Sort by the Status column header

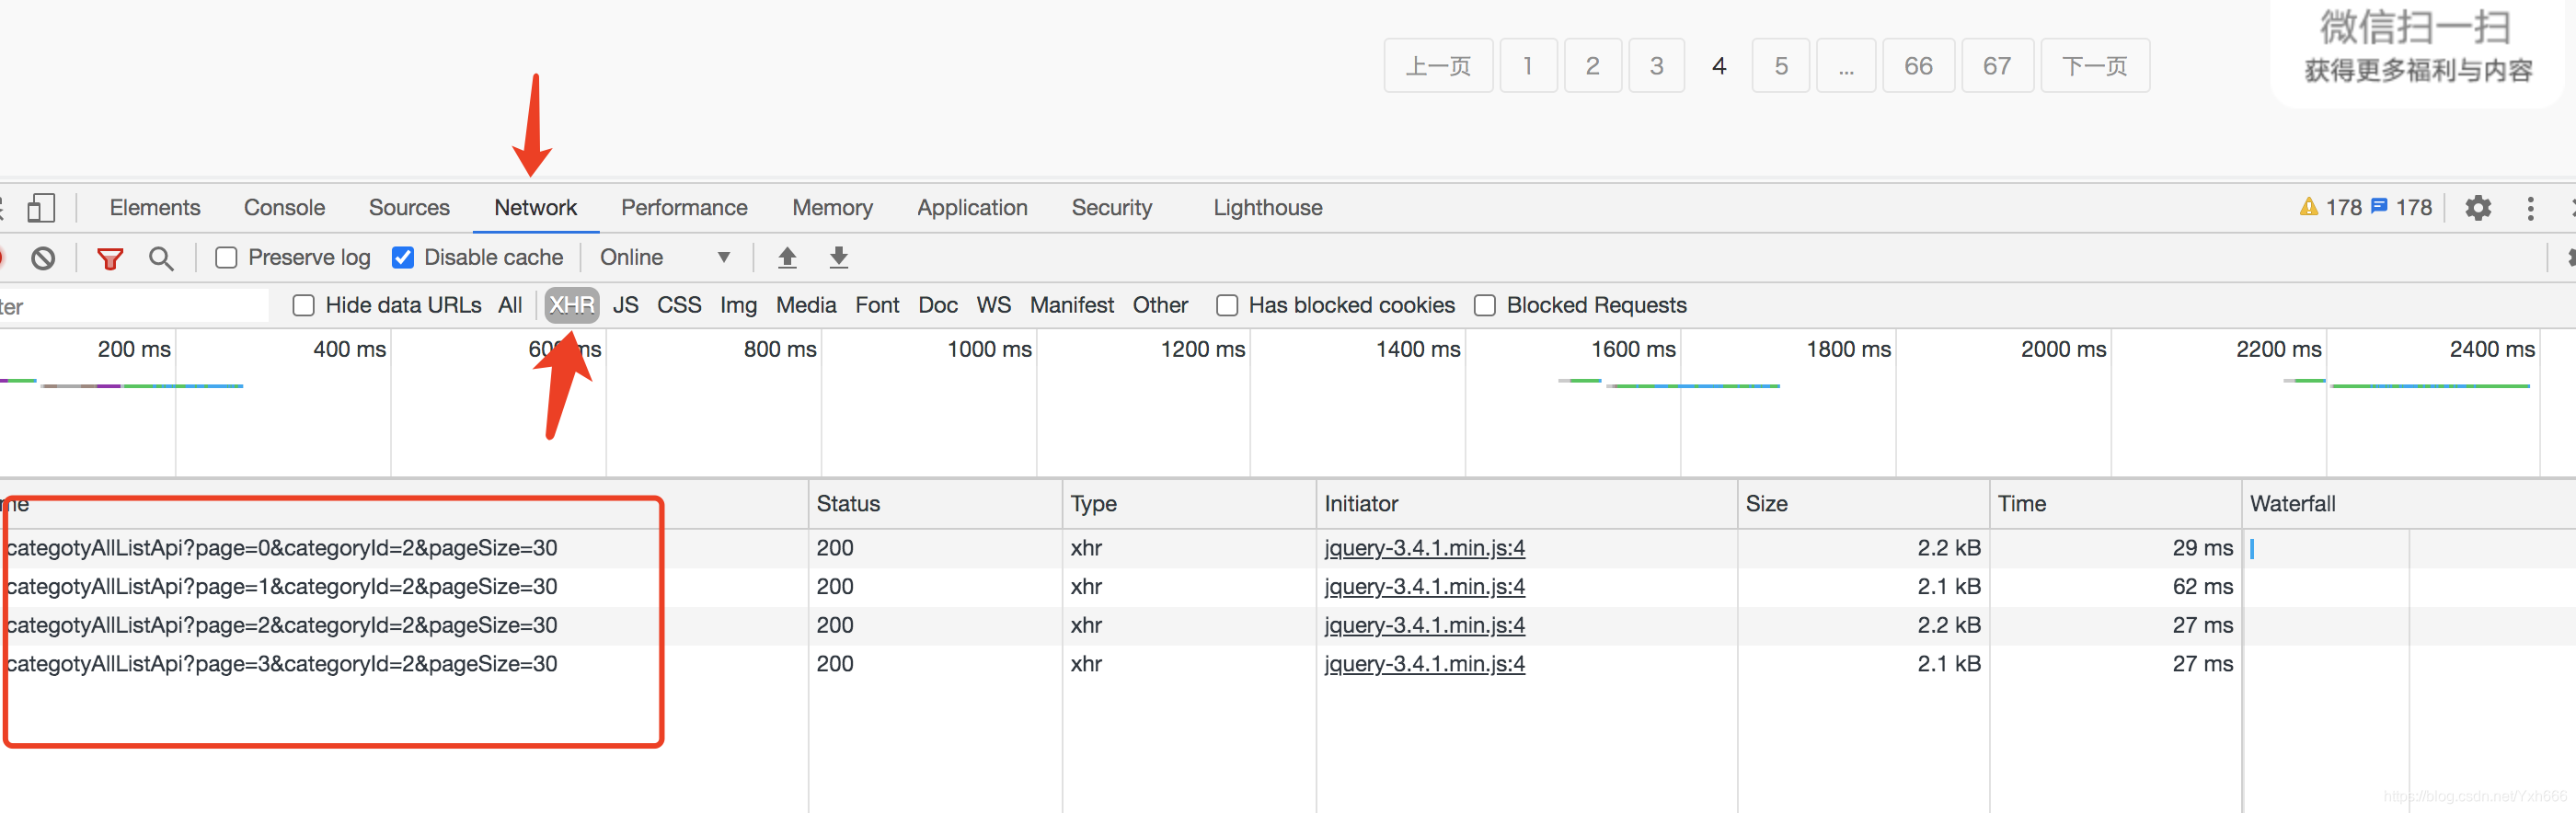tap(935, 504)
